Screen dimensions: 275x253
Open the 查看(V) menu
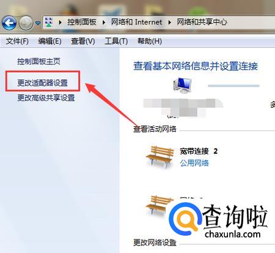[82, 41]
